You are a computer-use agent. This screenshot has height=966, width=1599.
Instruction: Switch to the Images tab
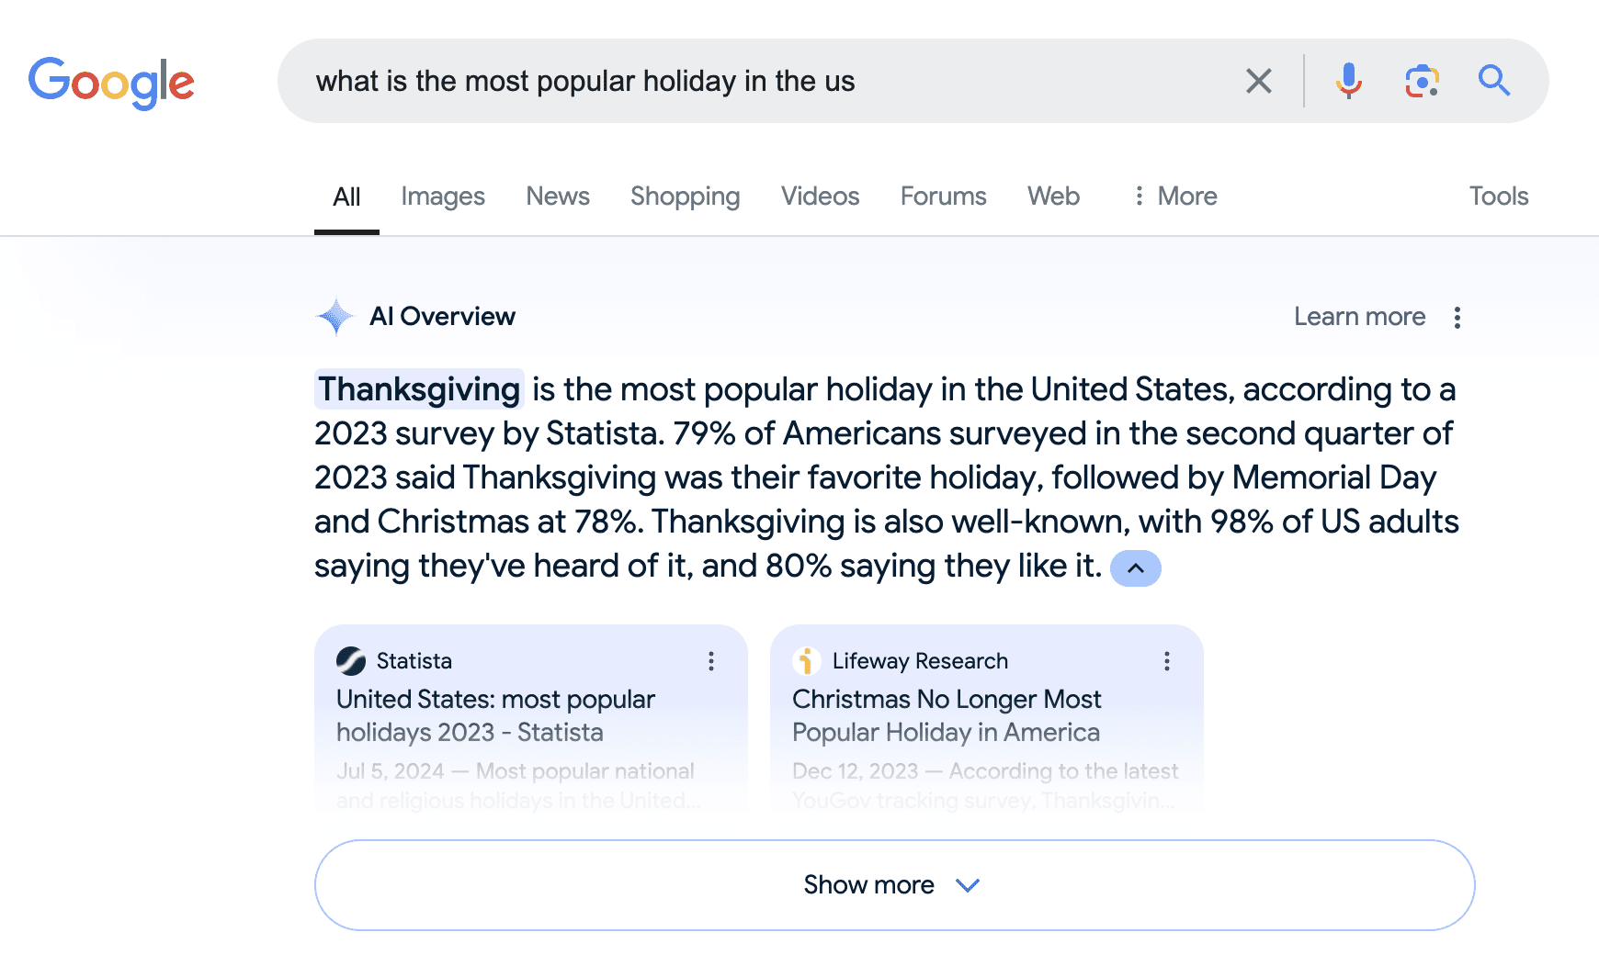click(443, 196)
